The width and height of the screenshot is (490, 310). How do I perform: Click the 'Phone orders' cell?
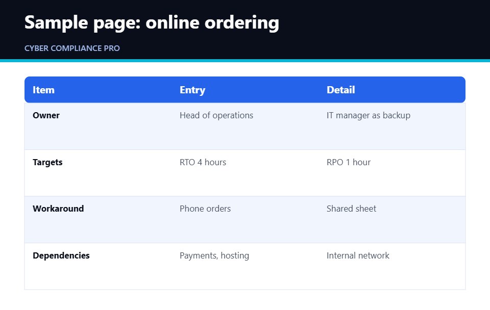tap(205, 209)
